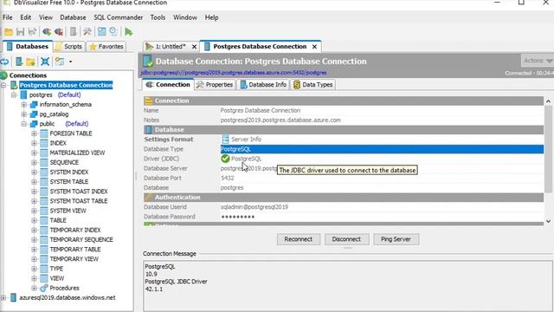Open dropdown arrow next to filter icon
This screenshot has width=554, height=312.
pos(70,62)
